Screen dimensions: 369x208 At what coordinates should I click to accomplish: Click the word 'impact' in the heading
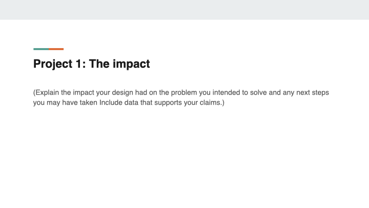pos(132,64)
